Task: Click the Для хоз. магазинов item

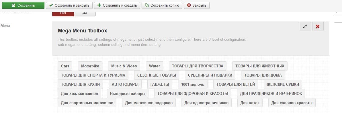Action: coord(79,93)
